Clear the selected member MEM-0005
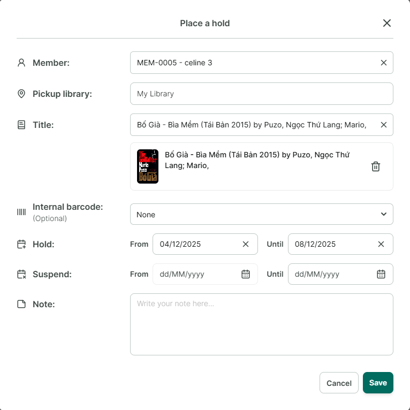 [x=383, y=63]
